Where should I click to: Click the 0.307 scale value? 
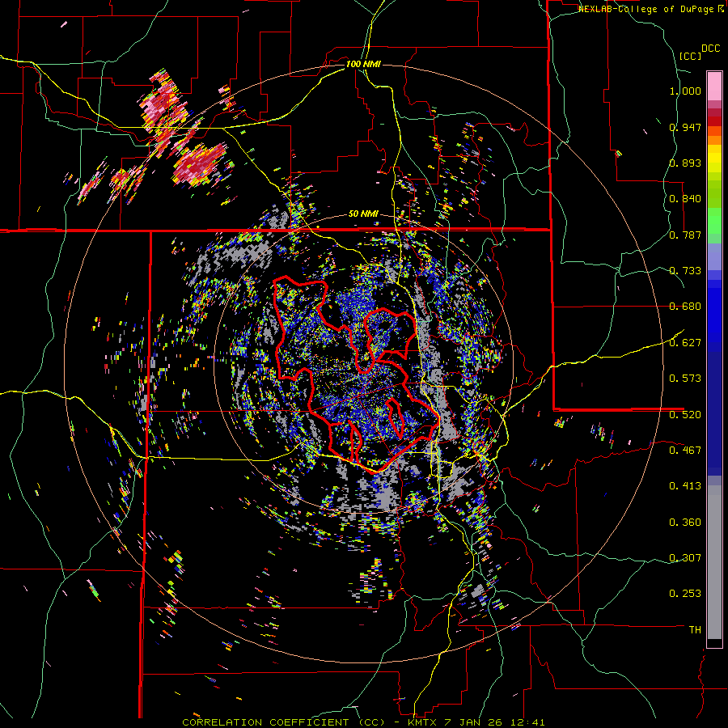(x=685, y=557)
